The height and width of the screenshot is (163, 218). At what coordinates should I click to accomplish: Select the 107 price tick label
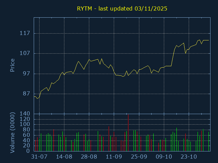[x=25, y=53]
